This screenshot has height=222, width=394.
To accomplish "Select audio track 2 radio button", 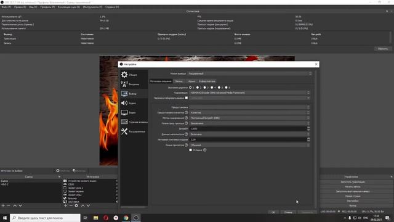I will coord(198,88).
